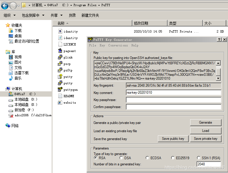Select the ED25519 key type radio
This screenshot has height=173, width=228.
(173, 158)
